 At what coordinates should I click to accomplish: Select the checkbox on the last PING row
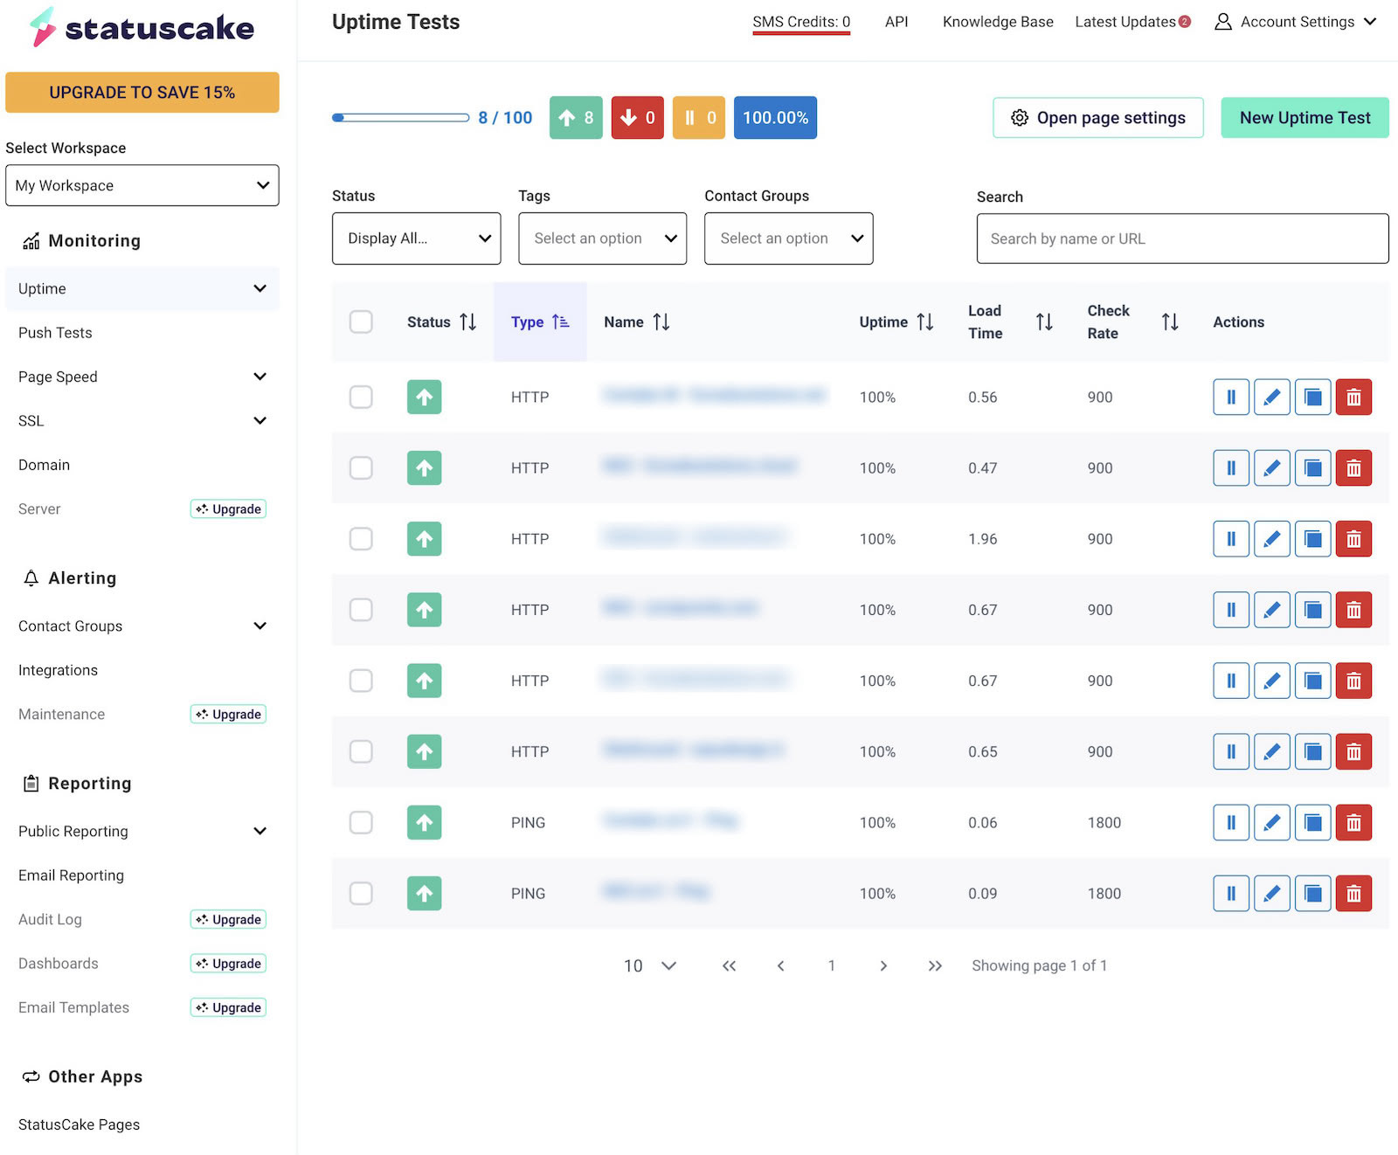361,893
